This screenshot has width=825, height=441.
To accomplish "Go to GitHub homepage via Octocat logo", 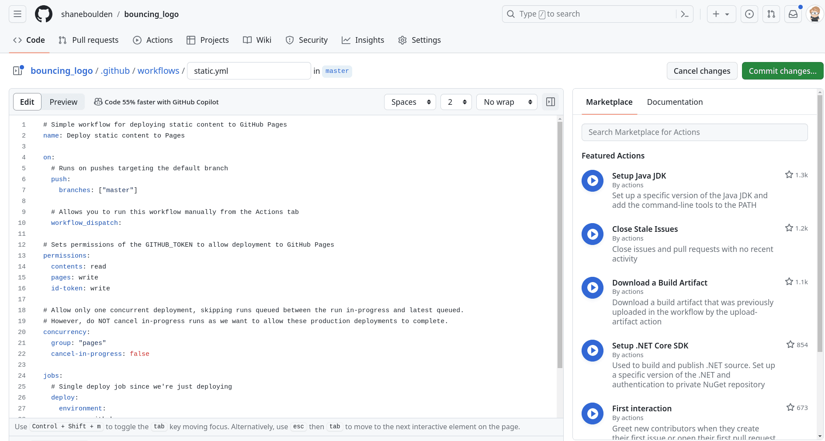I will 44,14.
